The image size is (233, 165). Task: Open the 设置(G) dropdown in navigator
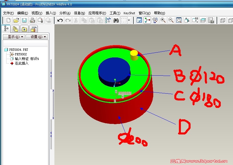[x=37, y=37]
